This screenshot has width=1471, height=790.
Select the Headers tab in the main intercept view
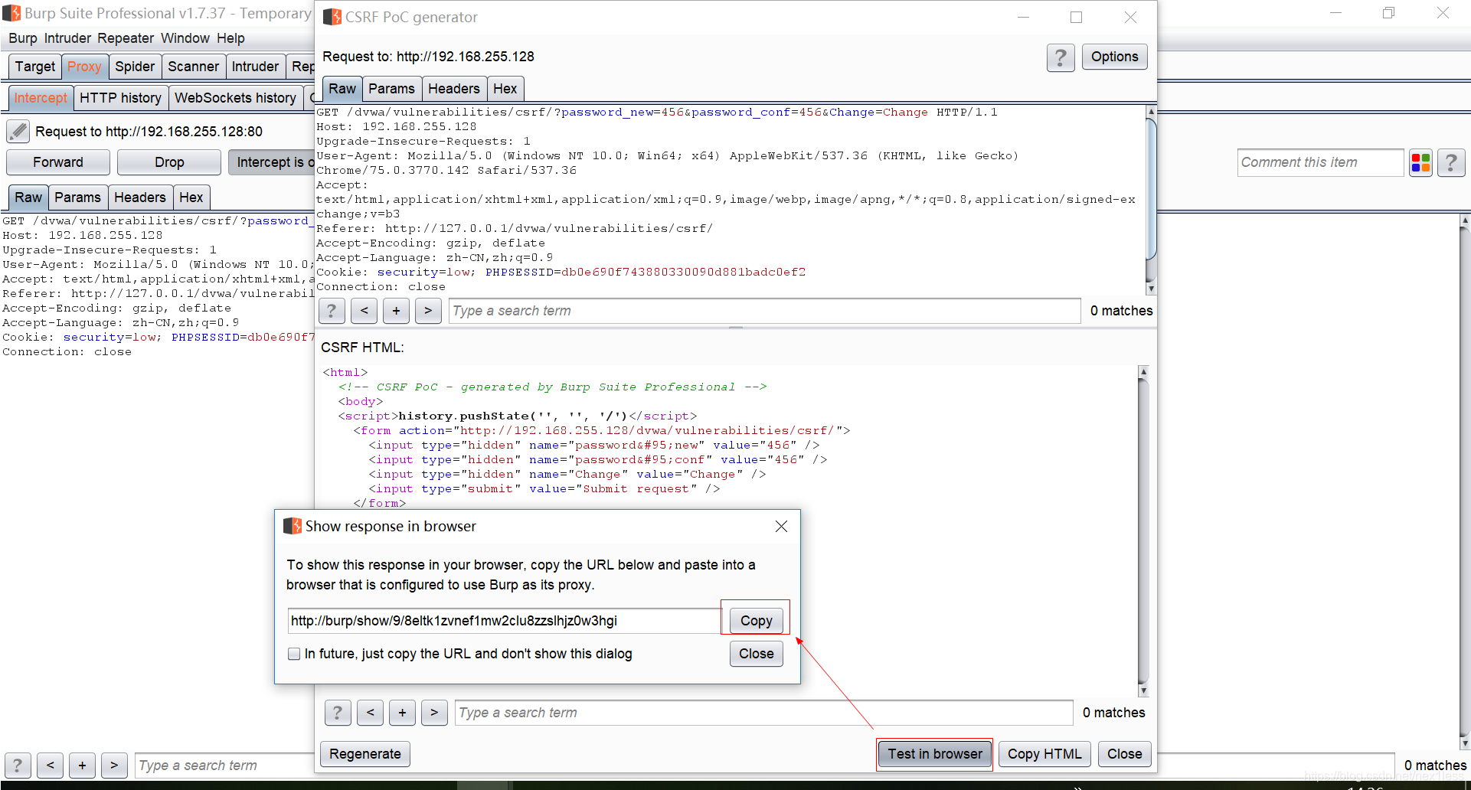pos(140,197)
